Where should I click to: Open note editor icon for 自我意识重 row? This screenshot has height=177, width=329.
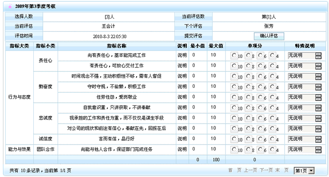(318, 108)
